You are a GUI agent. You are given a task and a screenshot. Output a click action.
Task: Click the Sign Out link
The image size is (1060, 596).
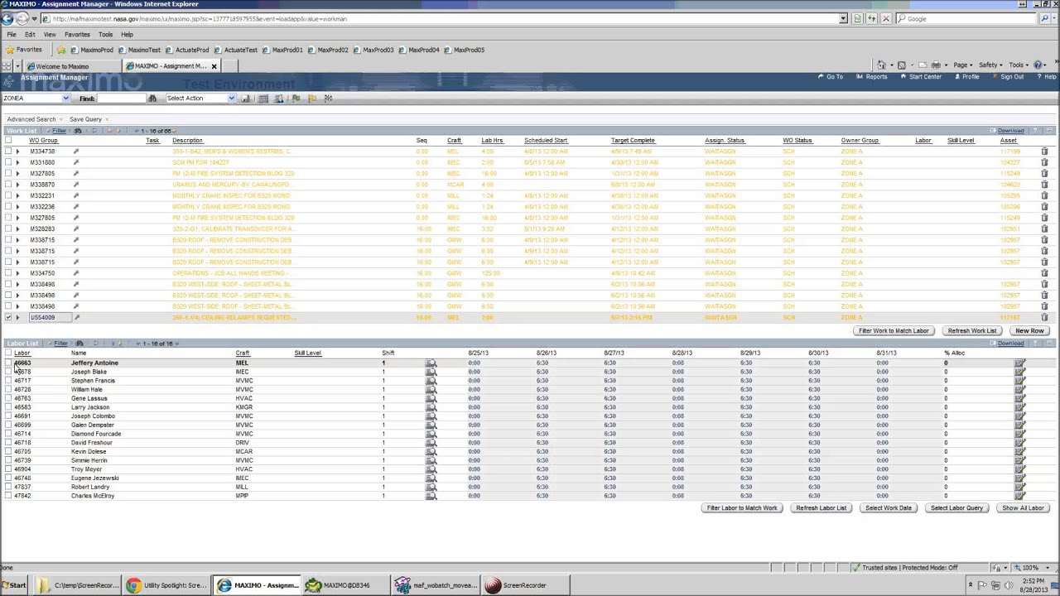pyautogui.click(x=1011, y=77)
